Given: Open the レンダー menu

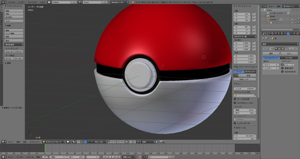Looking at the screenshot, I should [22, 2].
